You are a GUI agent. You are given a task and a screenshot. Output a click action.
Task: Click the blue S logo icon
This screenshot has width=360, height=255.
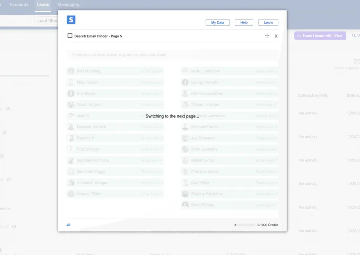[71, 20]
